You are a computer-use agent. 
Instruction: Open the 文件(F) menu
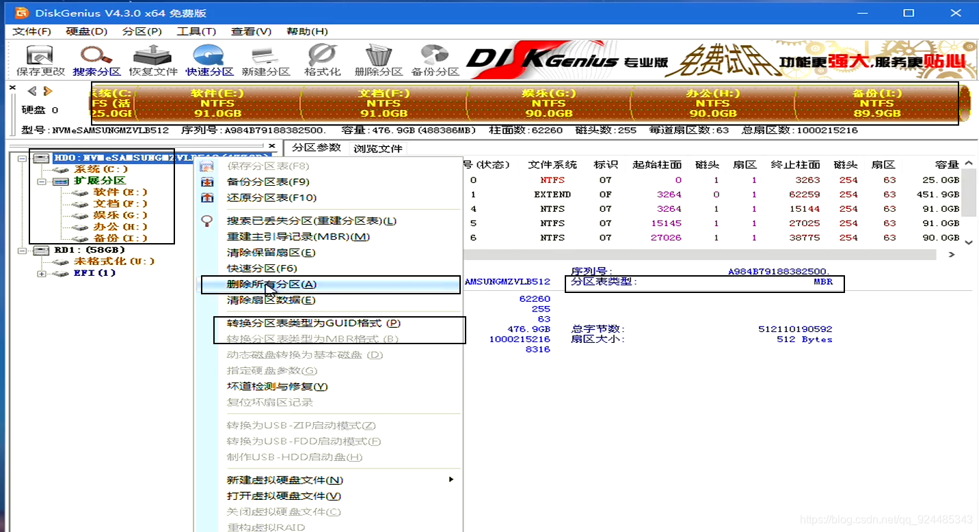(x=32, y=31)
